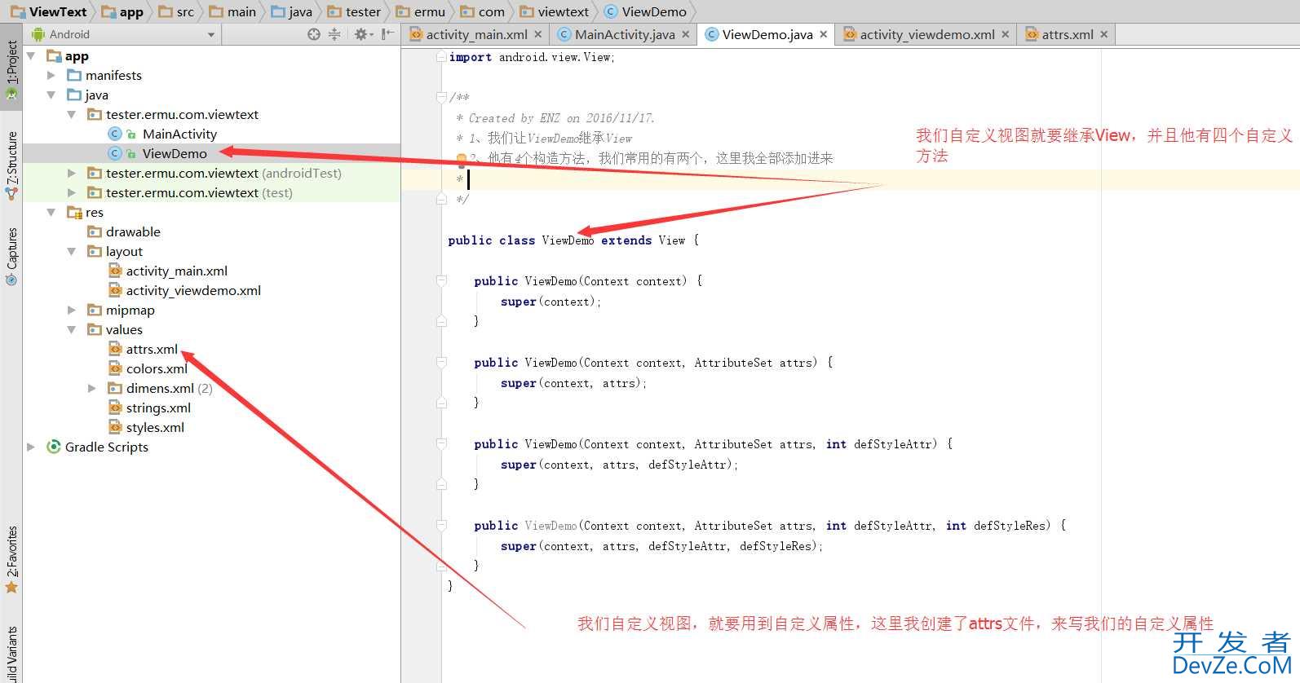Image resolution: width=1300 pixels, height=683 pixels.
Task: Collapse the tester.ermu.com.viewtext package
Action: coord(72,114)
